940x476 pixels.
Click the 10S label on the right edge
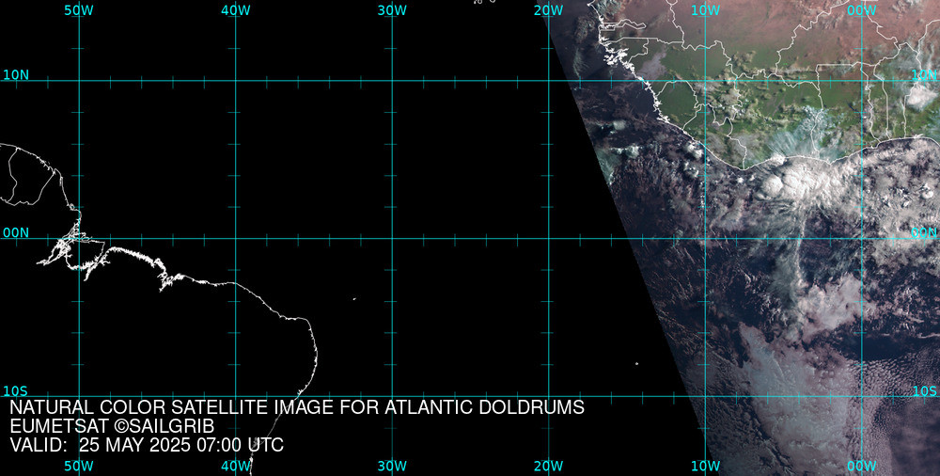(x=924, y=391)
